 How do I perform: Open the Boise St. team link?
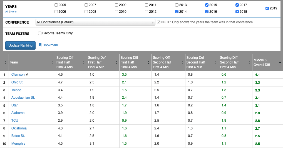[x=18, y=136]
